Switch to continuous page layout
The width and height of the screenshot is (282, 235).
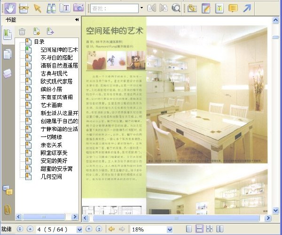point(199,229)
